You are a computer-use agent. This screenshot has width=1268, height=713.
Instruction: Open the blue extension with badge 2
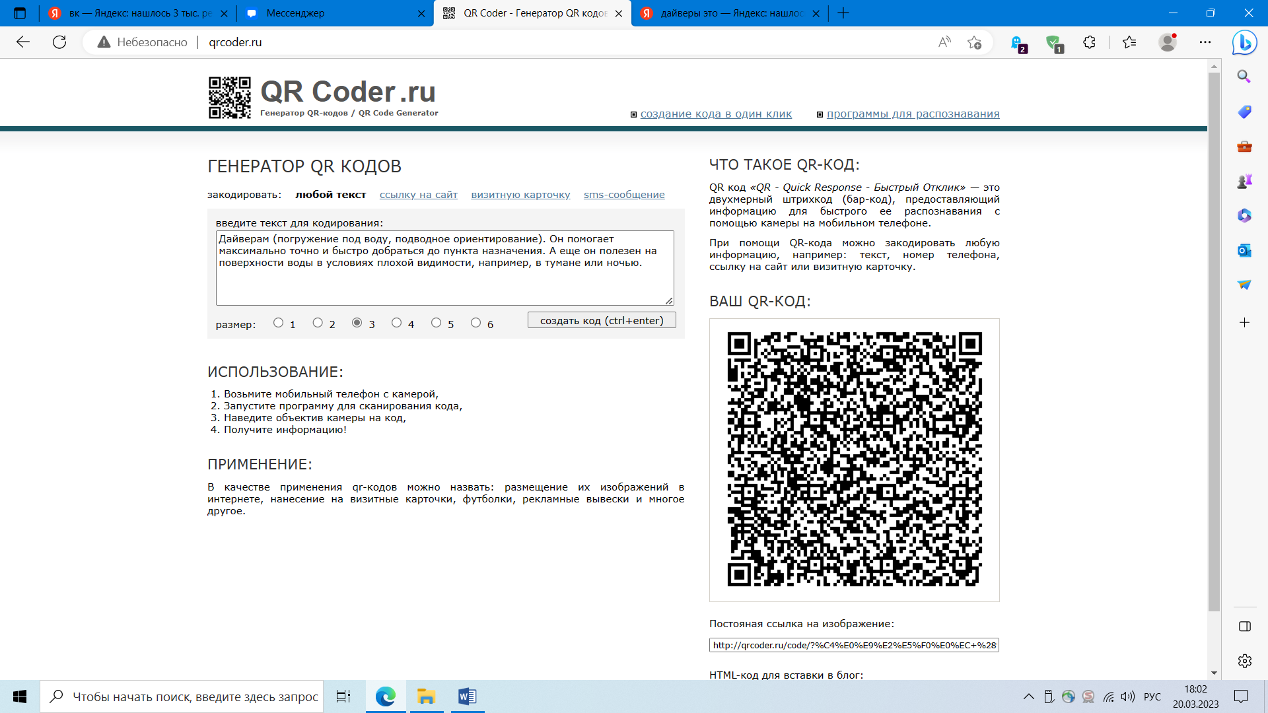[1018, 44]
